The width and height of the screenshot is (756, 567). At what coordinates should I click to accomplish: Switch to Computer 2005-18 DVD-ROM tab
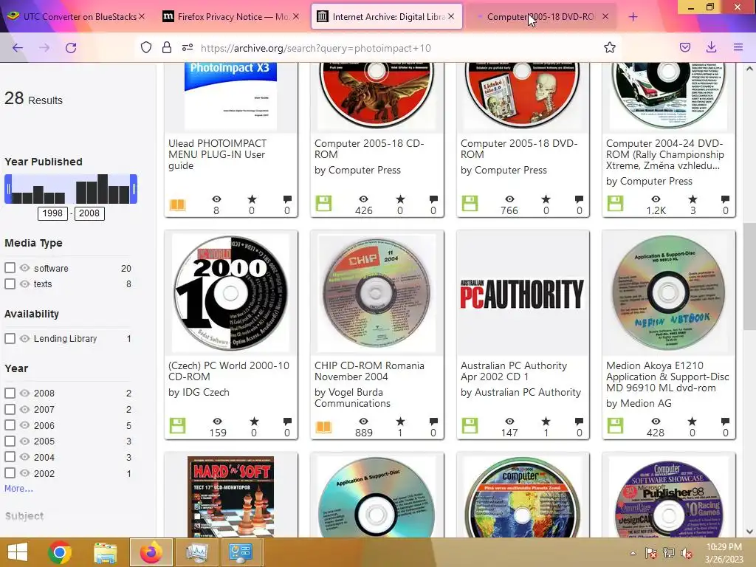pos(540,16)
